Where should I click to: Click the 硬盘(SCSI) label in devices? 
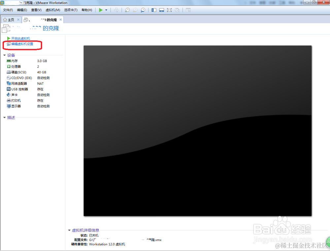(19, 72)
